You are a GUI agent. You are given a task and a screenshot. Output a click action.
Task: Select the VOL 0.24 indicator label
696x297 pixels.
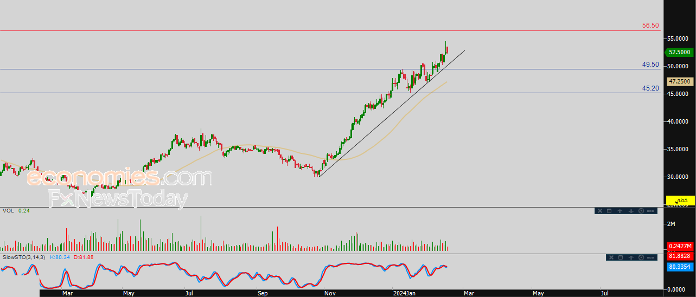point(16,210)
